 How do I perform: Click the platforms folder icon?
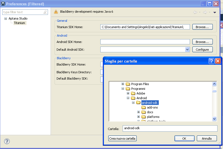point(144,117)
